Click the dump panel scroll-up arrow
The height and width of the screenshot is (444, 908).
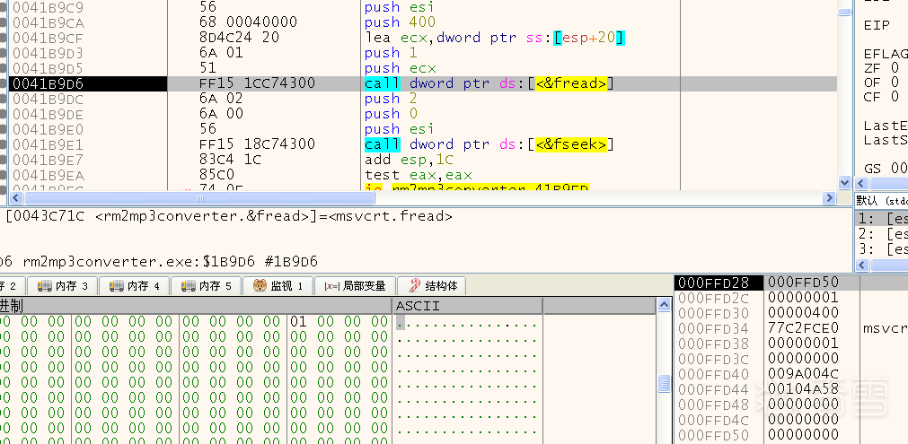click(x=665, y=305)
